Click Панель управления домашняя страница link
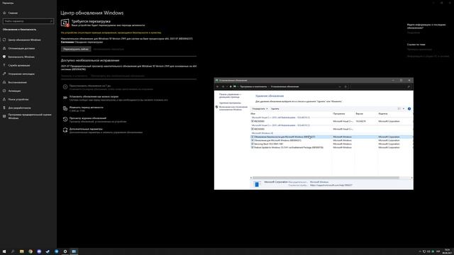Image resolution: width=454 pixels, height=255 pixels. coord(230,96)
